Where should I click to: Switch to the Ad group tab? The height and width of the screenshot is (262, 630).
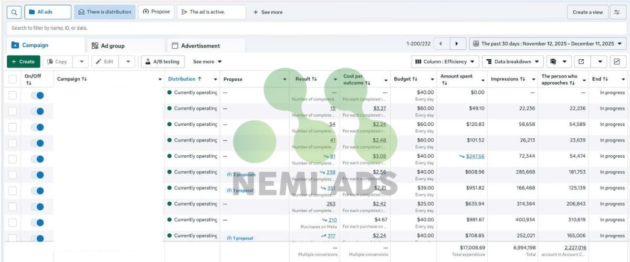point(125,46)
